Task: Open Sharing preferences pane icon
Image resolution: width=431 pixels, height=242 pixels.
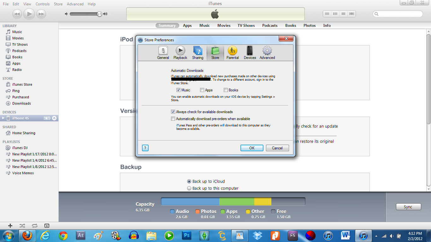Action: [198, 53]
